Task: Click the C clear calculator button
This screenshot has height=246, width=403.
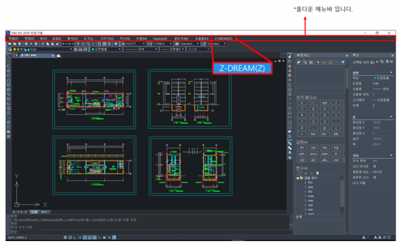Action: [x=302, y=103]
